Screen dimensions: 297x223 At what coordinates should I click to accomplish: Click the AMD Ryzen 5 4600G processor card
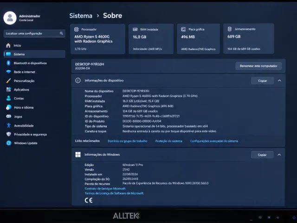tap(98, 39)
